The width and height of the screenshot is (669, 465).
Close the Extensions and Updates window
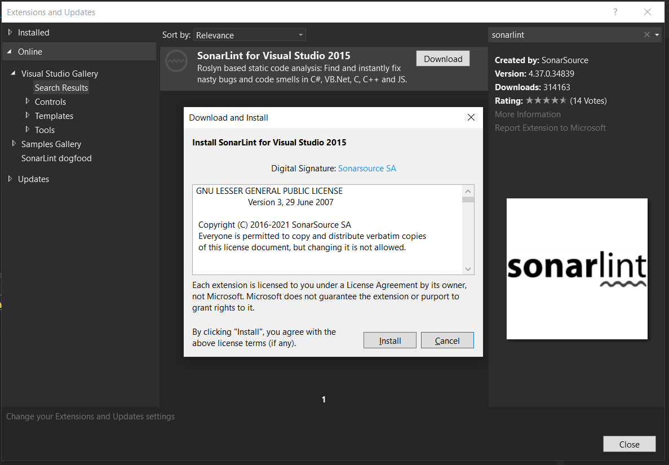pos(647,12)
